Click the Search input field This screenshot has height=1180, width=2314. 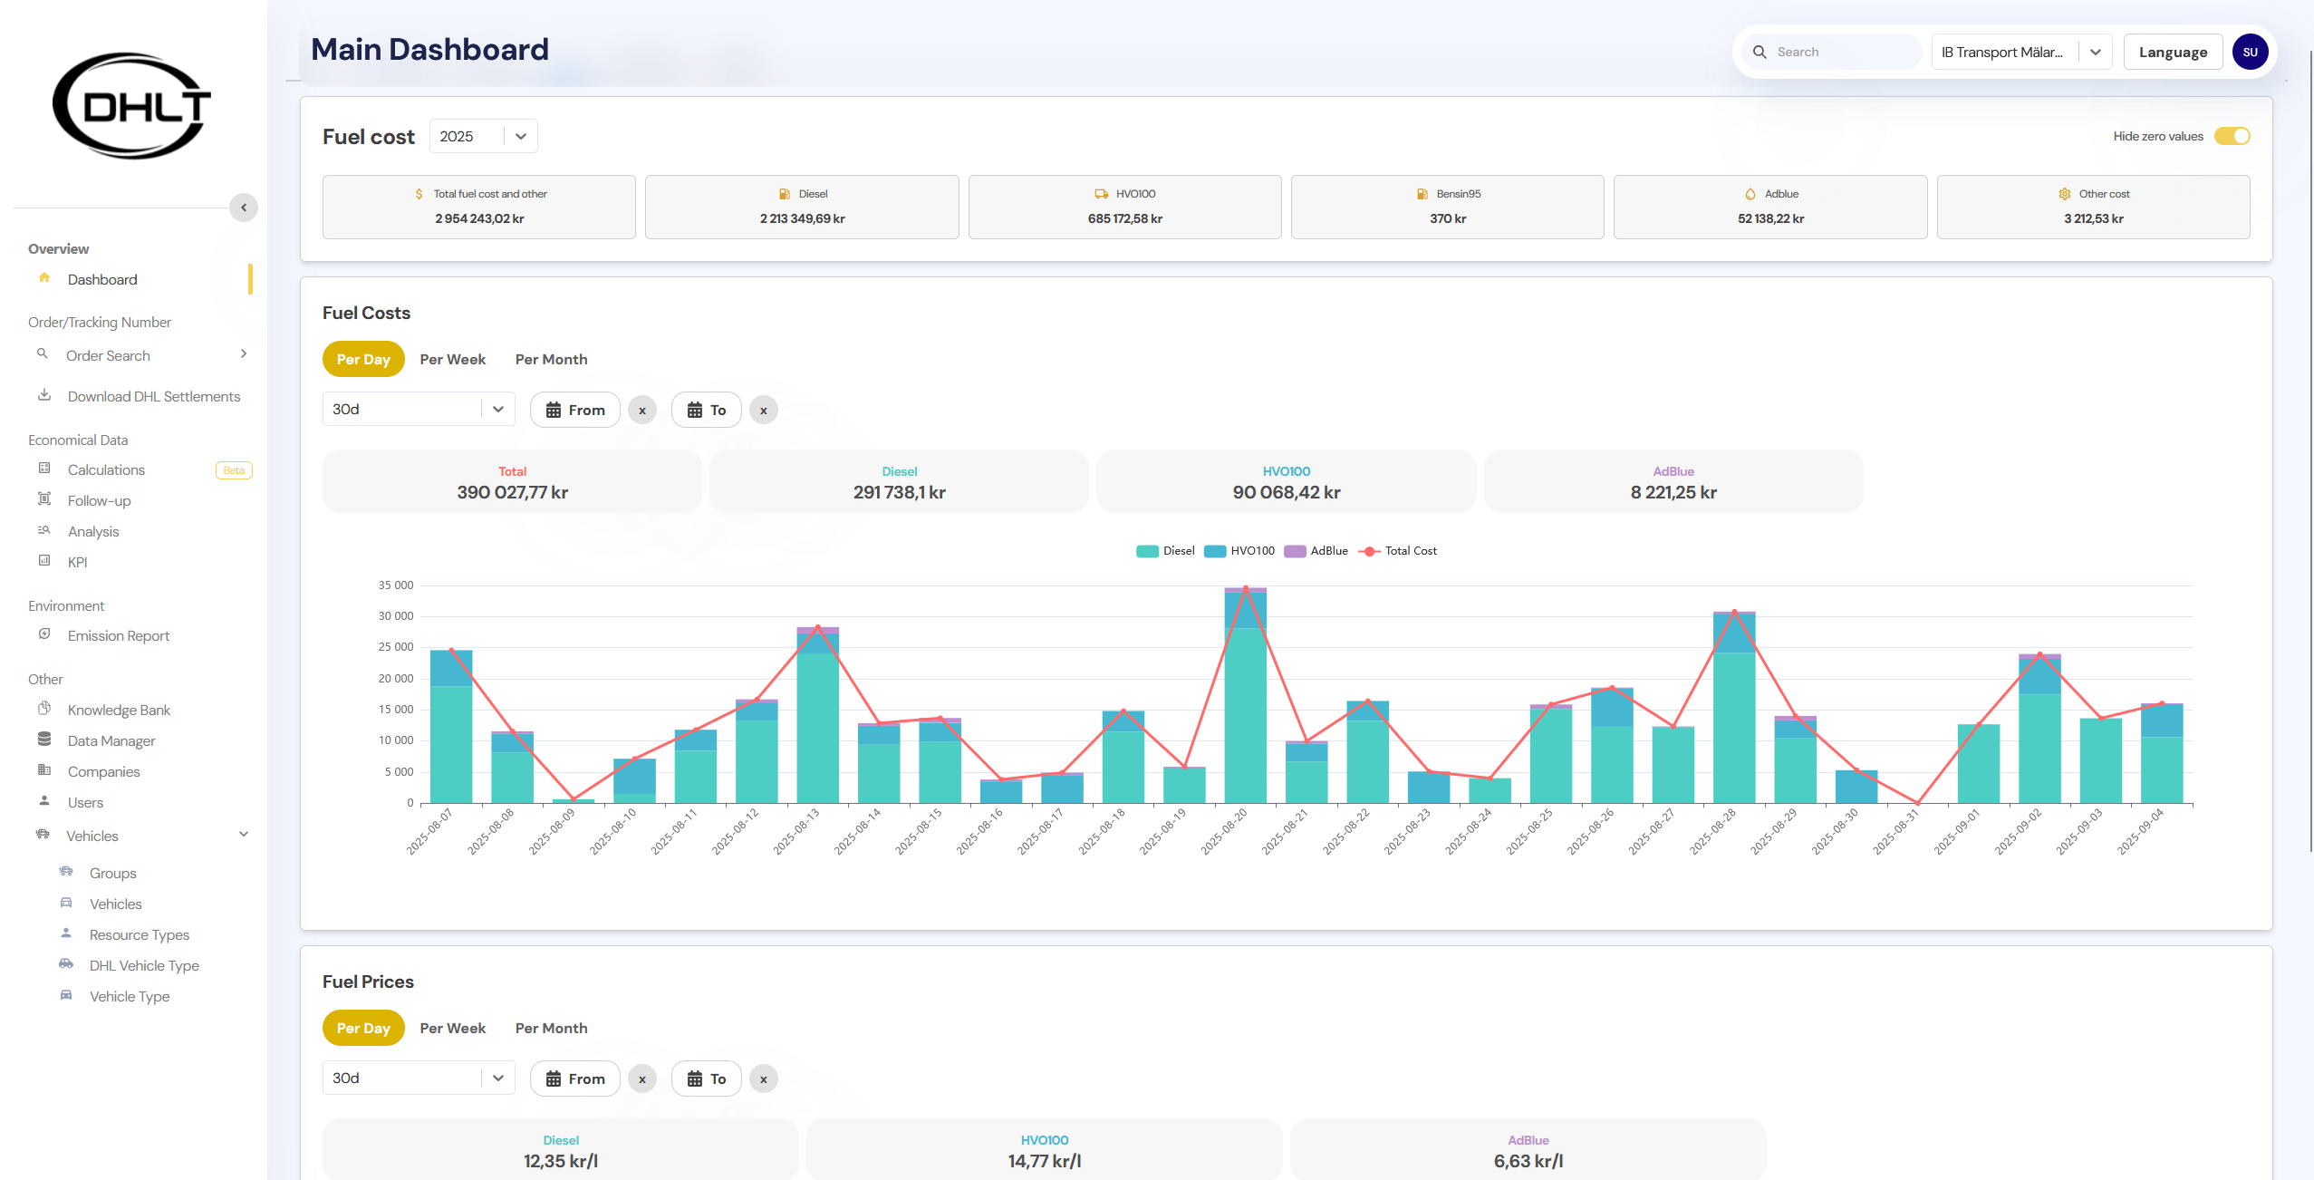pos(1839,52)
